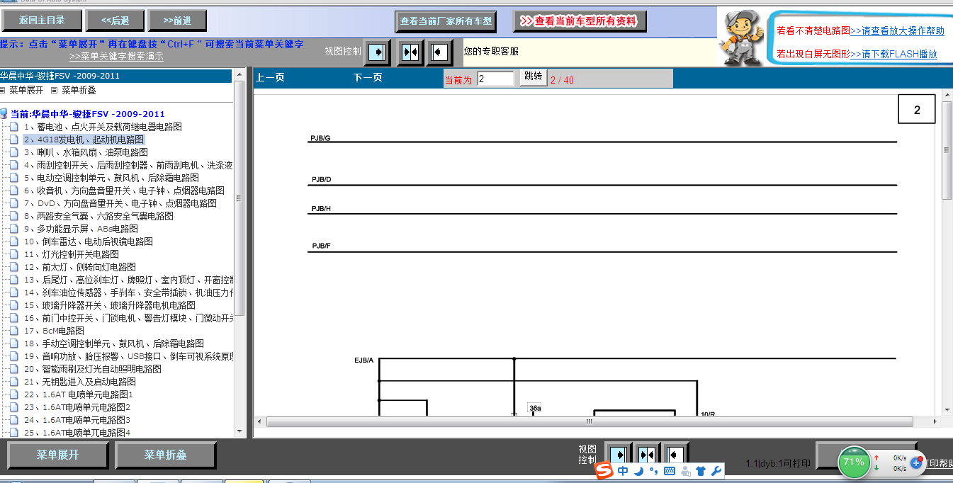Click the 返回主目录 button
Image resolution: width=953 pixels, height=483 pixels.
tap(42, 21)
